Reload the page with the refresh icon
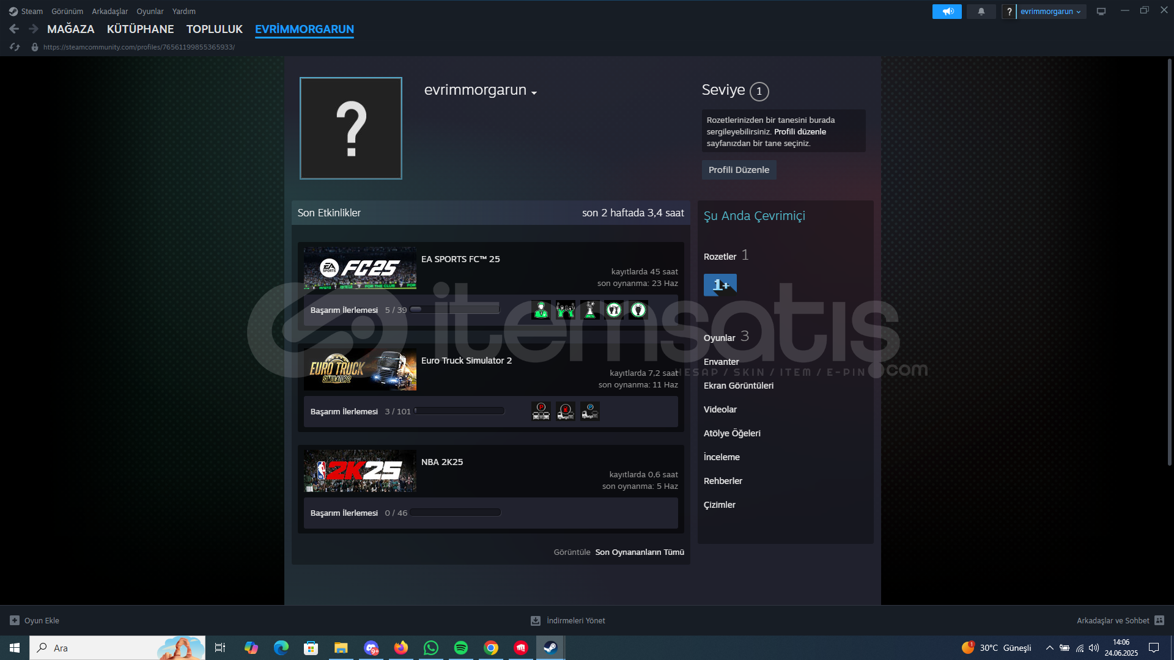The height and width of the screenshot is (660, 1174). (x=15, y=47)
